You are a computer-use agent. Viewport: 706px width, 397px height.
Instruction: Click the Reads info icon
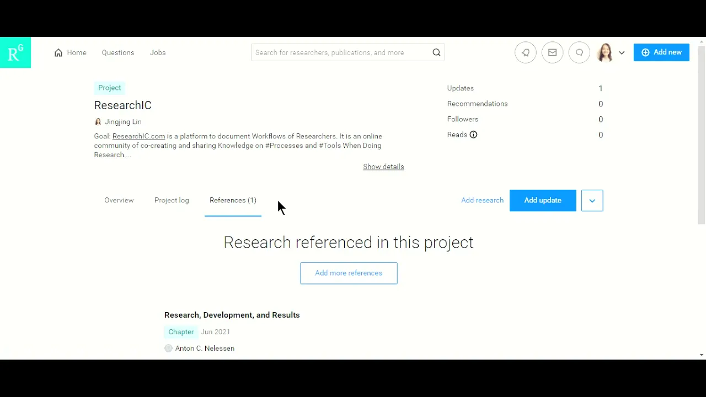click(x=473, y=135)
